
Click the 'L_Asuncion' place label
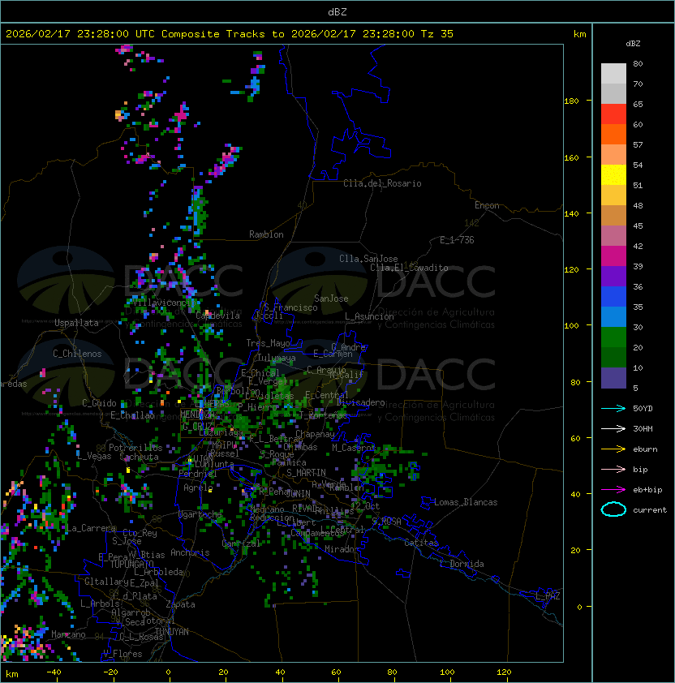[369, 316]
